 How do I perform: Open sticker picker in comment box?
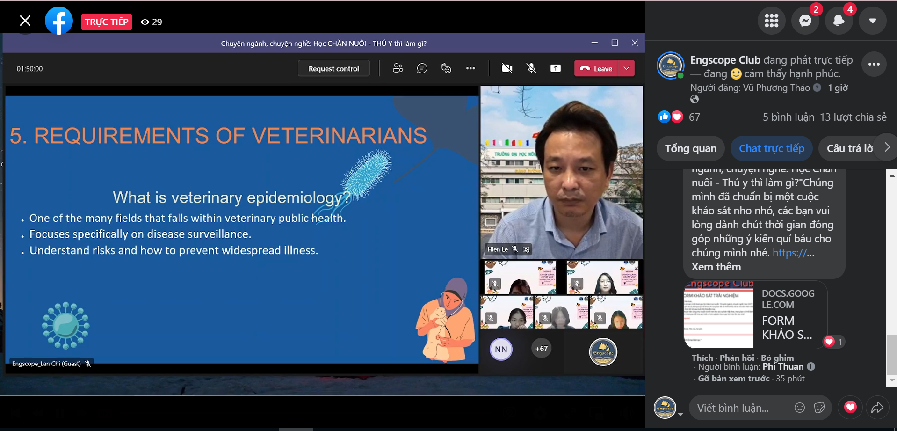pyautogui.click(x=819, y=408)
